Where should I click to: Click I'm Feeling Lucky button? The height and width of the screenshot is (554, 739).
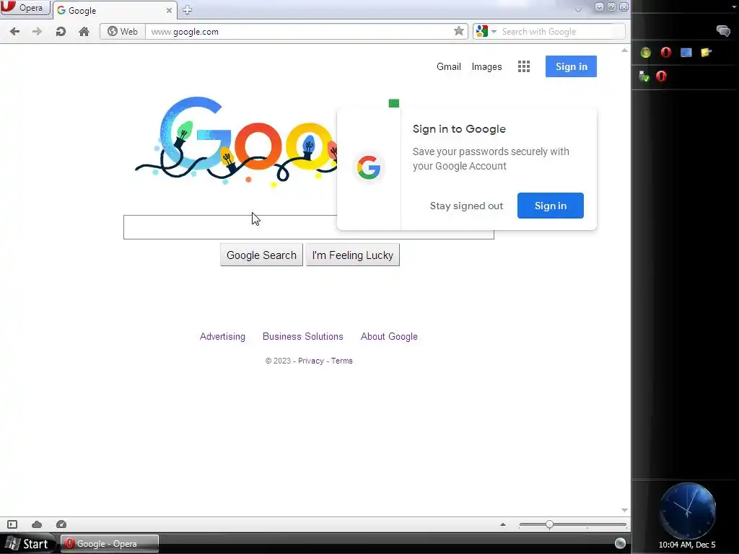352,255
